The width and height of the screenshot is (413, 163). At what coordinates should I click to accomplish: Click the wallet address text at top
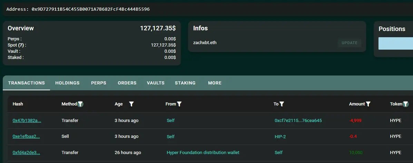[91, 9]
